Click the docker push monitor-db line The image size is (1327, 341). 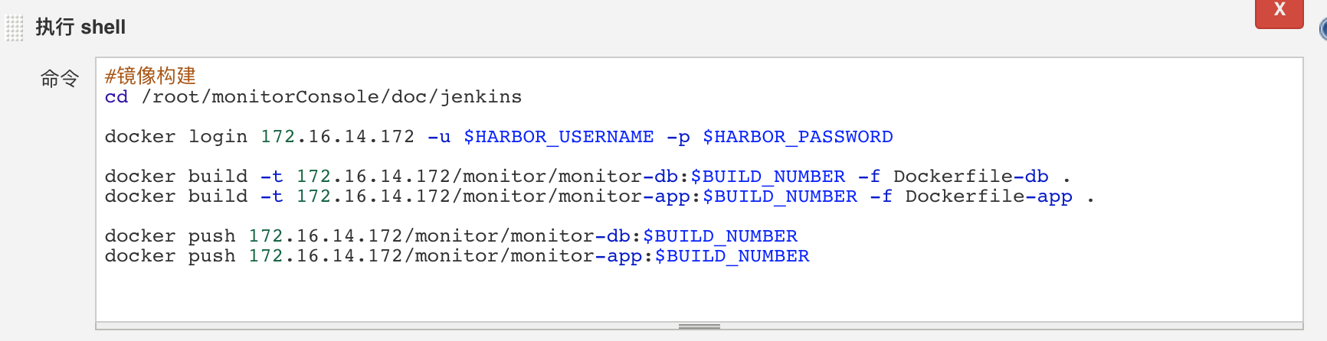451,236
